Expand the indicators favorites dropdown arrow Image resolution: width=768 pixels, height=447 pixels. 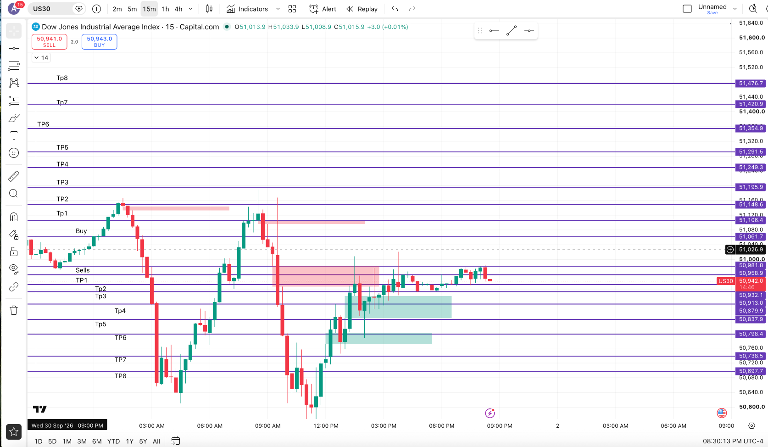278,9
